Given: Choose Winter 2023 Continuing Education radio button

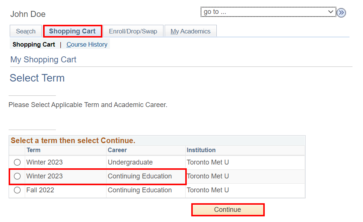Looking at the screenshot, I should 17,176.
